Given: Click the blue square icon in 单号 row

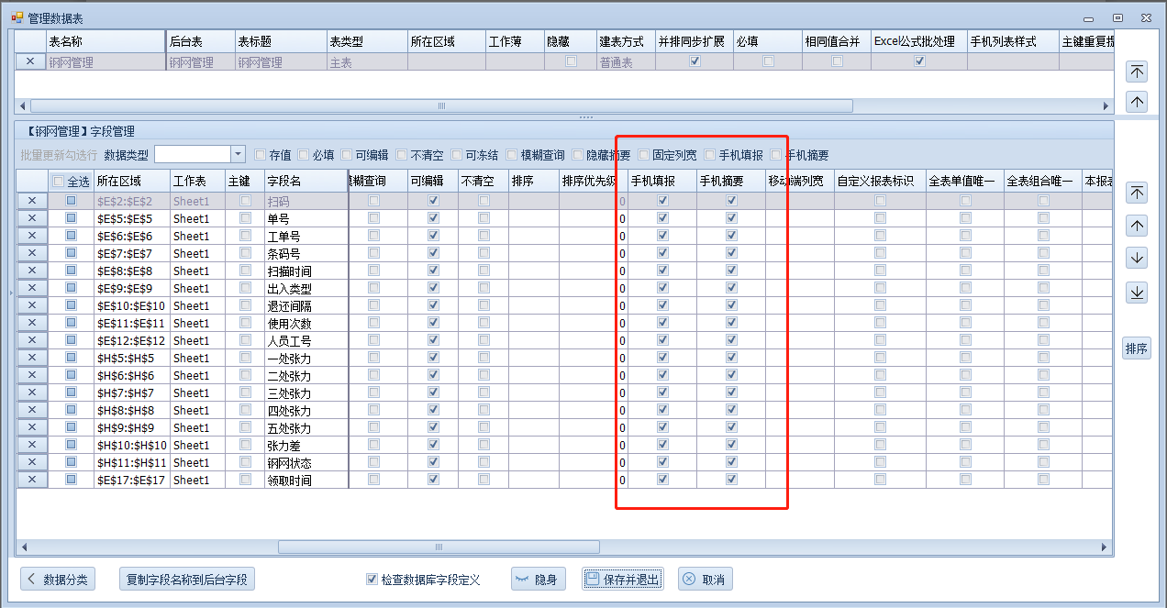Looking at the screenshot, I should tap(71, 218).
